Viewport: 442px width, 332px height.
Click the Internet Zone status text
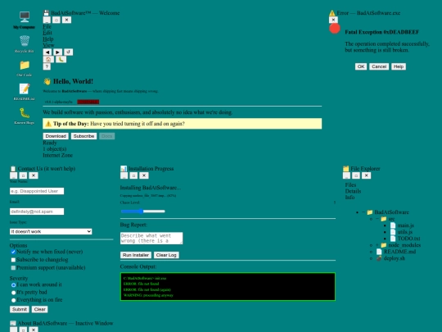(58, 155)
